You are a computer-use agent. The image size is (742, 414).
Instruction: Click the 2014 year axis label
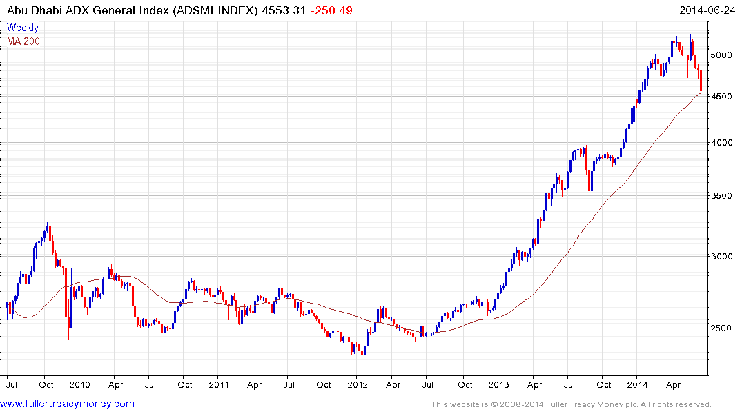click(x=637, y=384)
